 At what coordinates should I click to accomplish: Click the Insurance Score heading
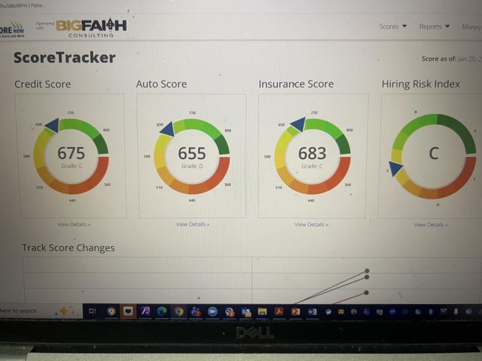(x=296, y=84)
